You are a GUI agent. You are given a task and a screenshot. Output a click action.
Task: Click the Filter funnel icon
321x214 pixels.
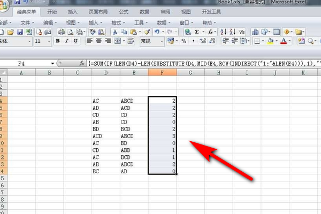click(242, 32)
